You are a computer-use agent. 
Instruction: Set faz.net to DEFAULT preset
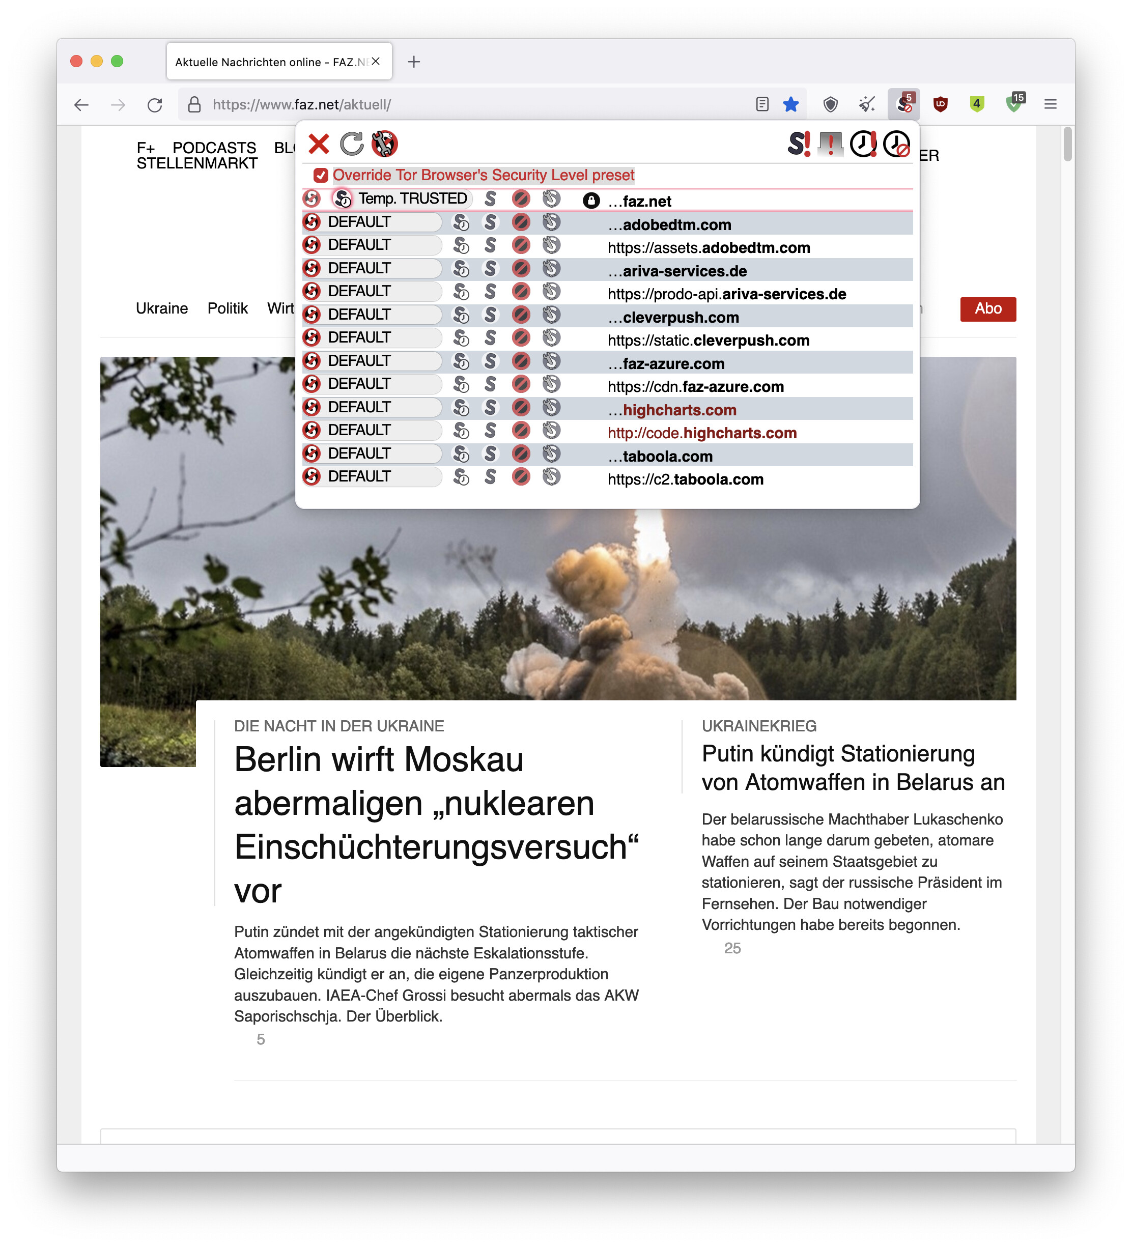[311, 199]
